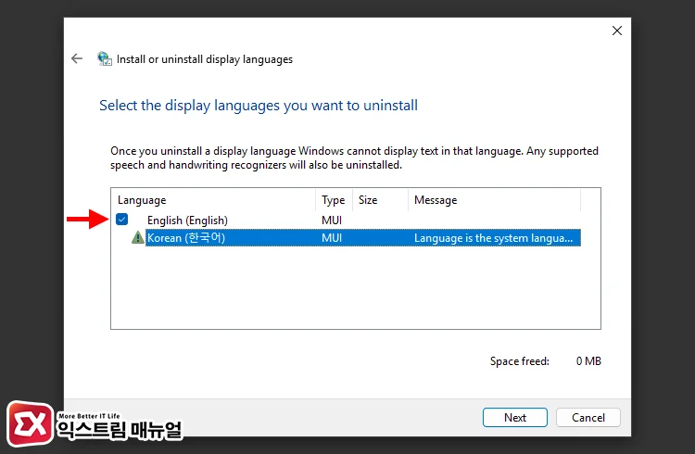695x454 pixels.
Task: Click the Korean system language message
Action: 493,238
